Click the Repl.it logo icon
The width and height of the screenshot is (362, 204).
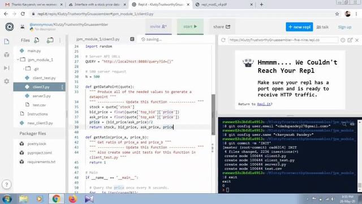[x=10, y=27]
